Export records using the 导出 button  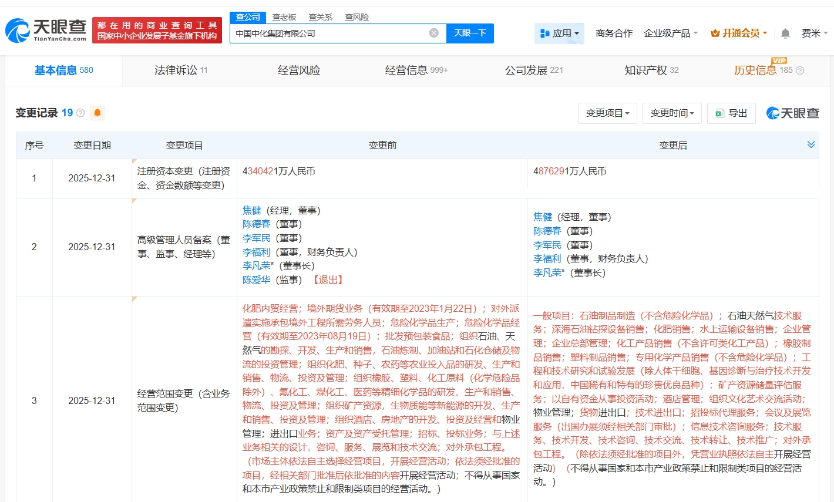731,113
